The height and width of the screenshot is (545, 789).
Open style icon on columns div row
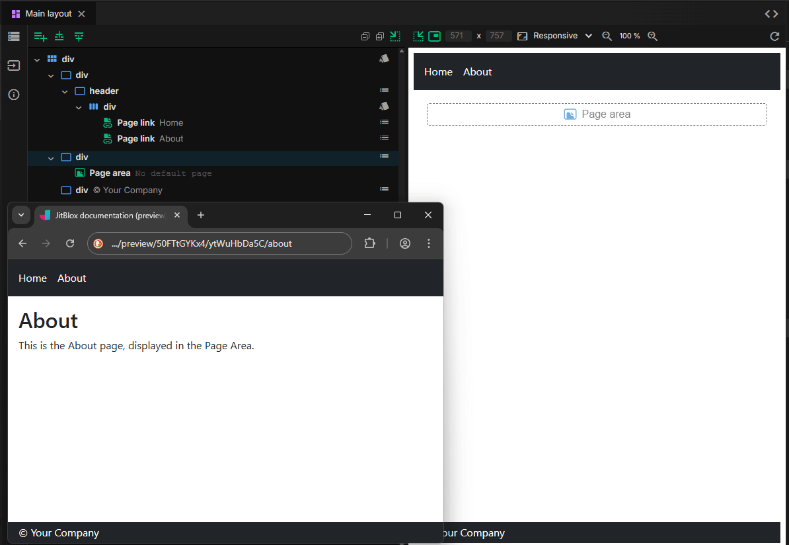[384, 106]
